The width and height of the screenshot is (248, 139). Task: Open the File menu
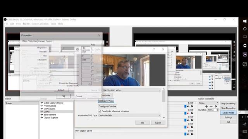[6, 24]
